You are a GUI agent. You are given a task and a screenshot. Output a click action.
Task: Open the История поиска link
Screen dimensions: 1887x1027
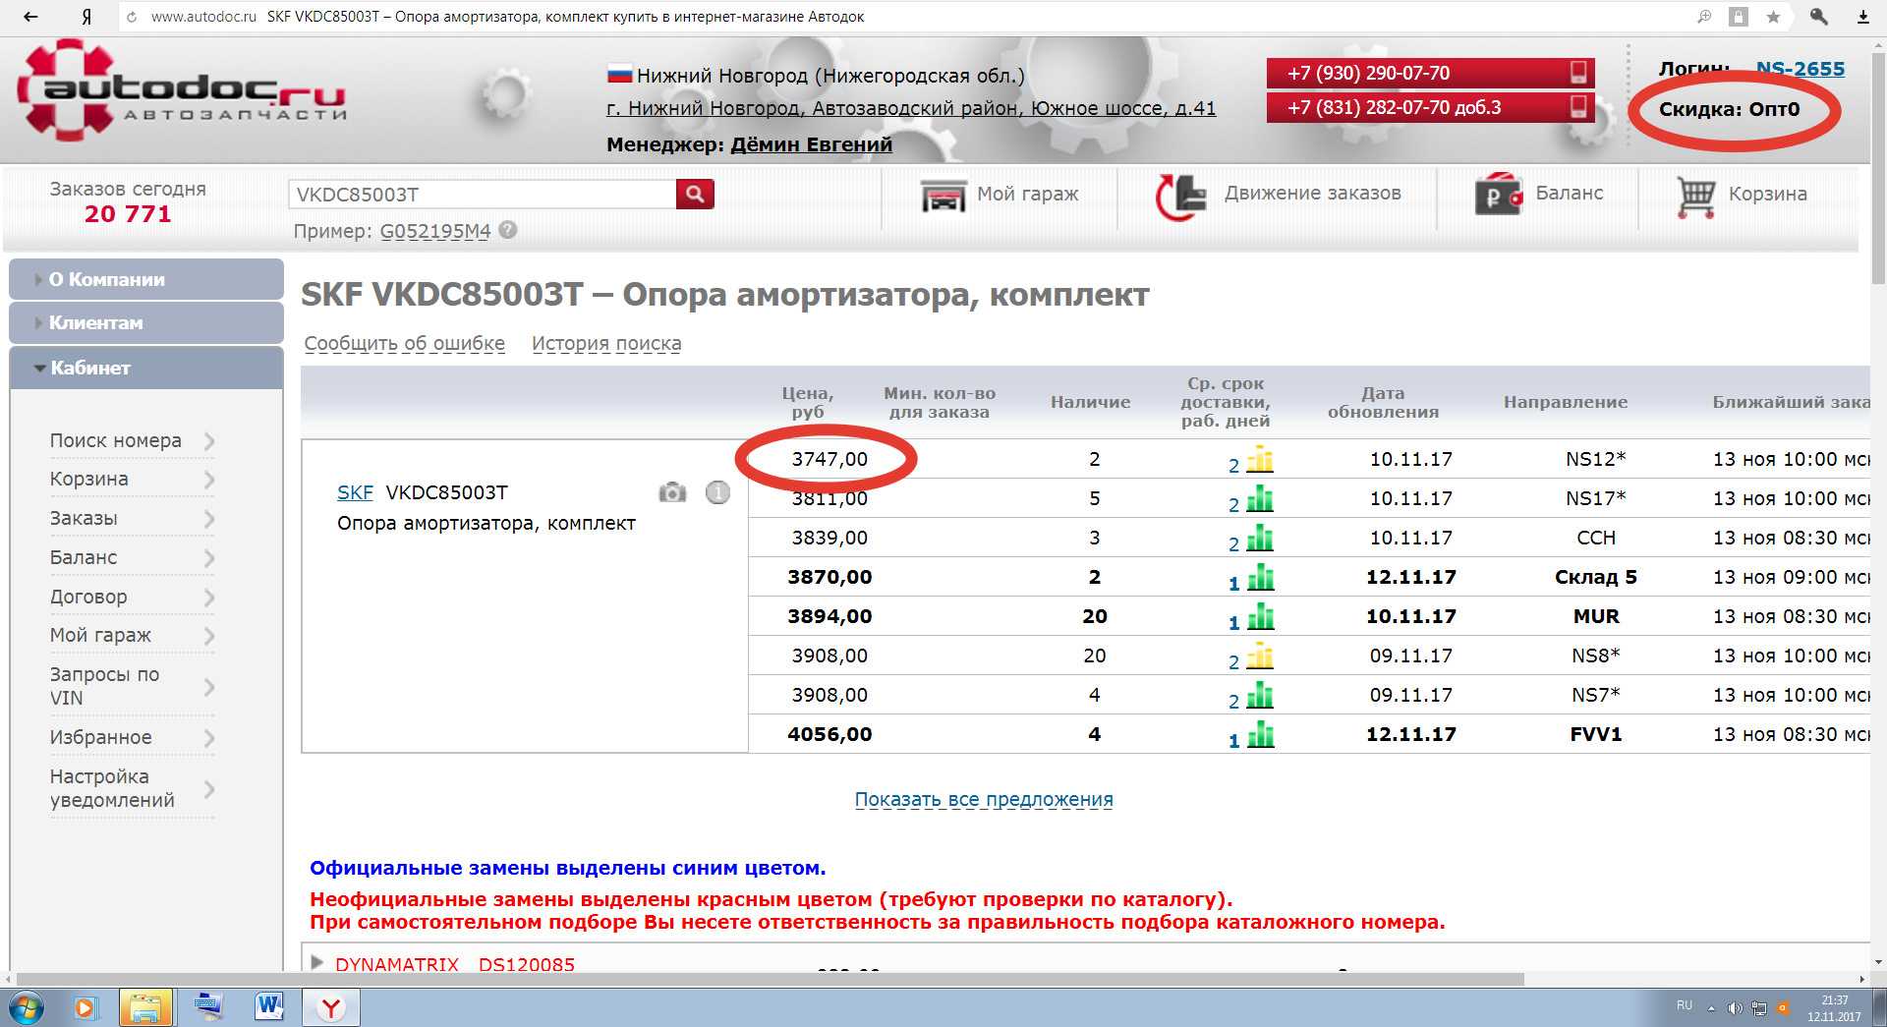[606, 343]
